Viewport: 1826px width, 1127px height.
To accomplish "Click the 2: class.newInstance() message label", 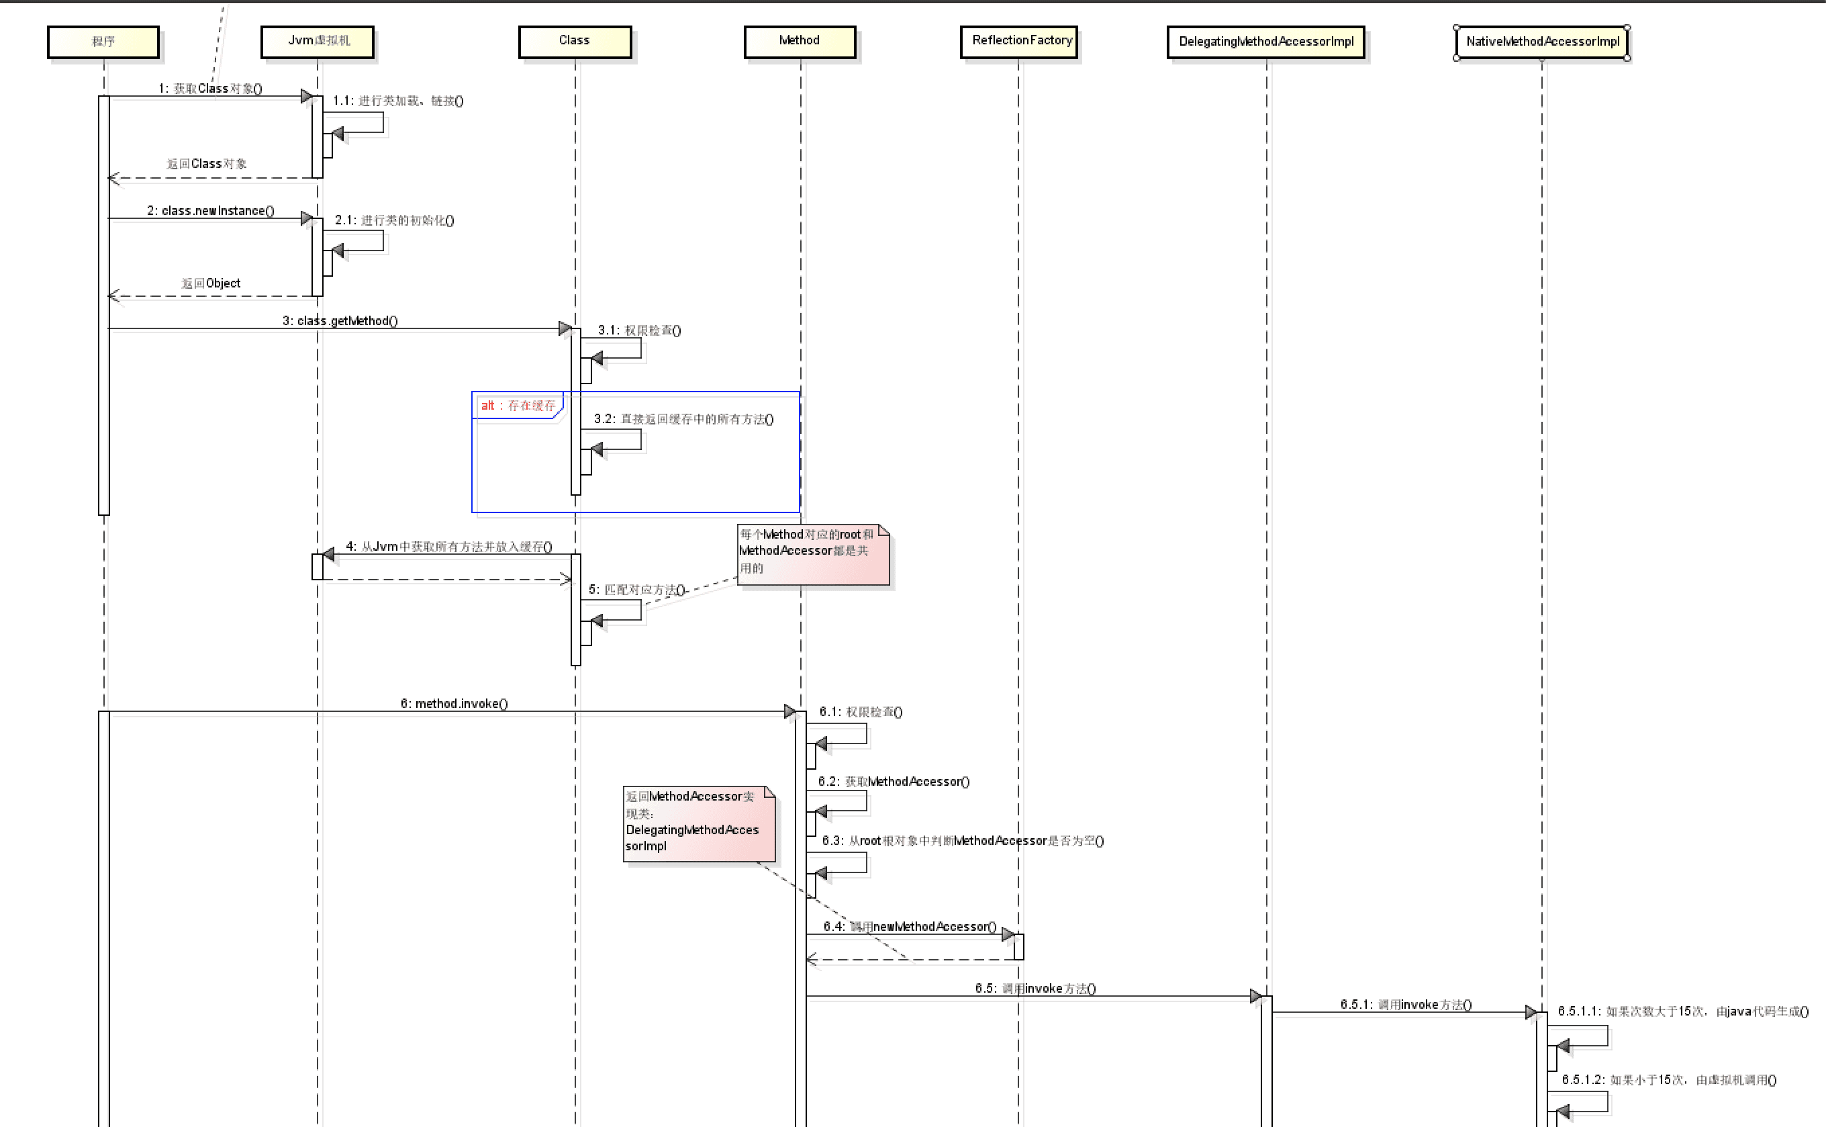I will tap(211, 211).
